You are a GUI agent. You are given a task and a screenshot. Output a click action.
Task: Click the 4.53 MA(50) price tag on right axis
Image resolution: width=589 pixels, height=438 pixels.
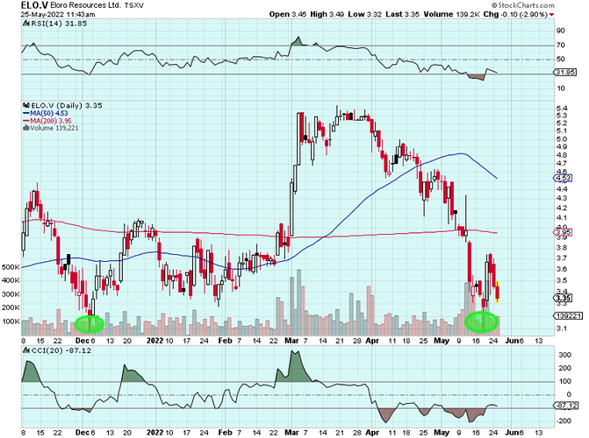pos(564,178)
